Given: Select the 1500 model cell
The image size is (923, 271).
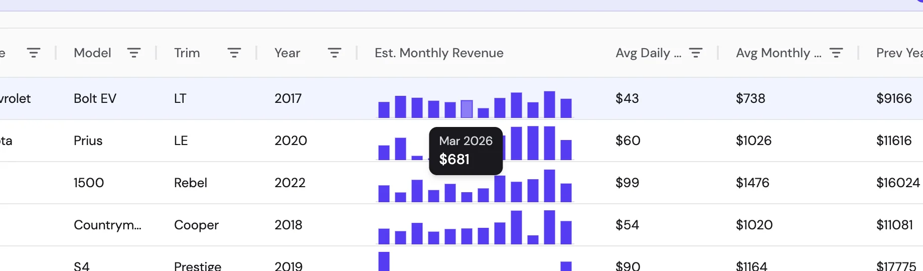Looking at the screenshot, I should pyautogui.click(x=89, y=183).
